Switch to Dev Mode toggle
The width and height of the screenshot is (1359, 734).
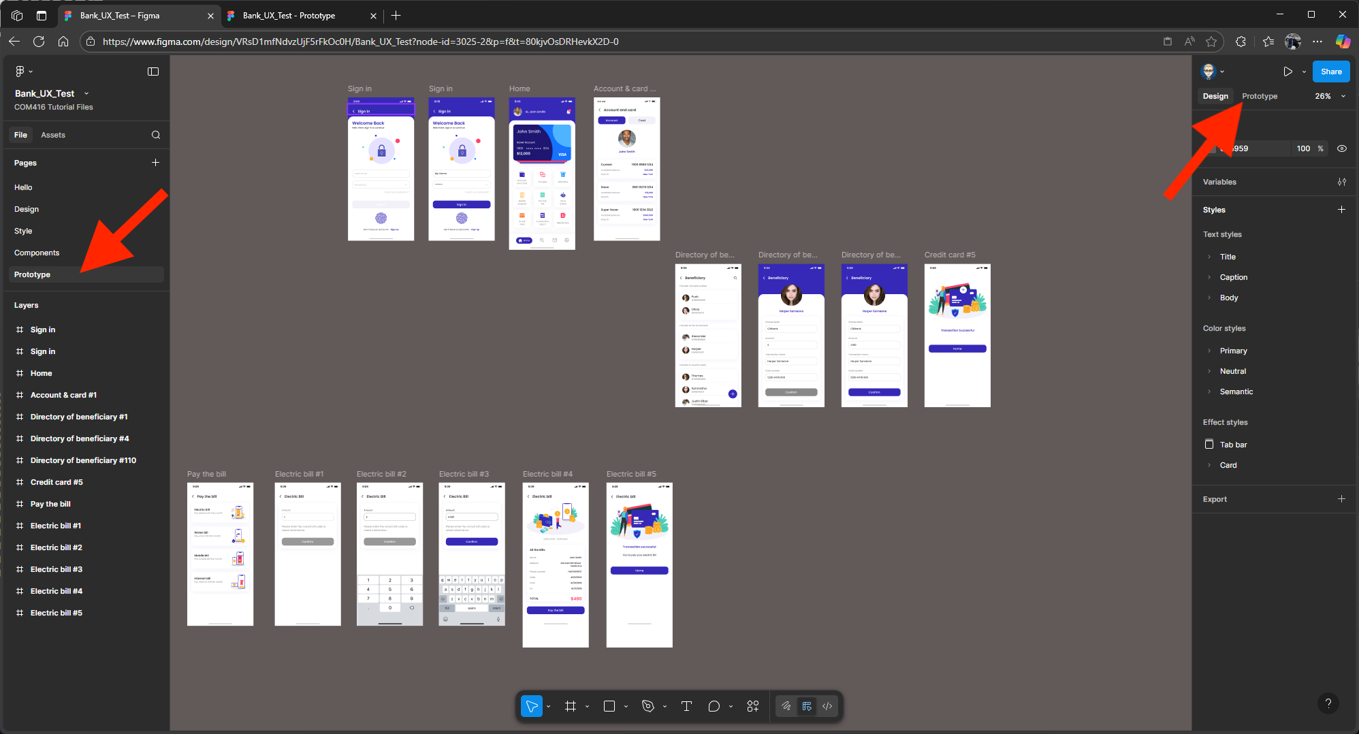tap(827, 706)
